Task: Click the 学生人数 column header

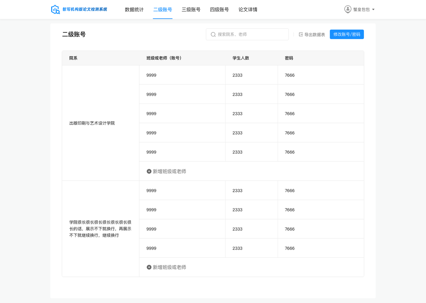Action: coord(241,58)
